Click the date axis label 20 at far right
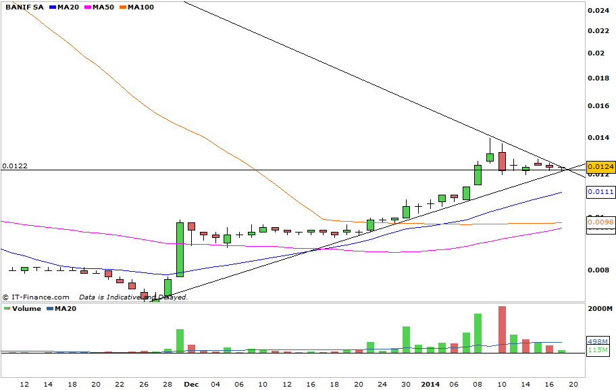This screenshot has width=616, height=390. click(x=573, y=384)
